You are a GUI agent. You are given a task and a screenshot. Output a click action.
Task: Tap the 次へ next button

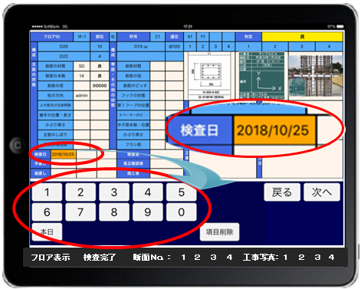322,192
